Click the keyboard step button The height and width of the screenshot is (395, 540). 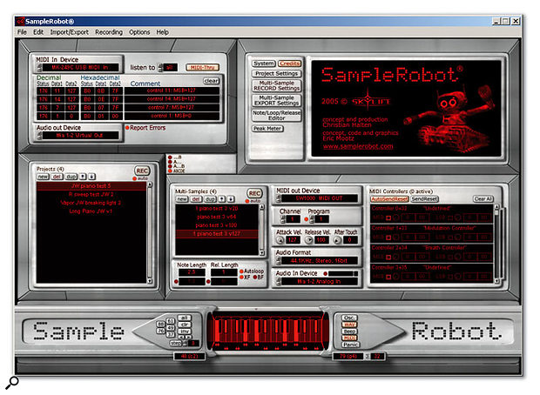click(176, 343)
